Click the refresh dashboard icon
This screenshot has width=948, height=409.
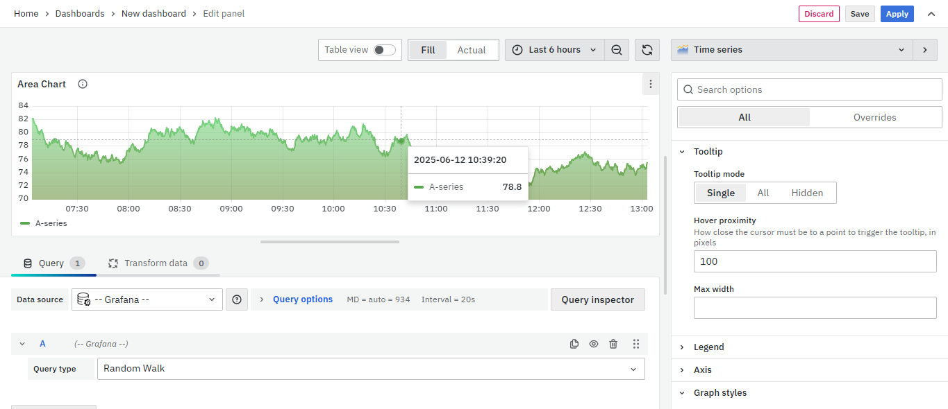tap(647, 50)
